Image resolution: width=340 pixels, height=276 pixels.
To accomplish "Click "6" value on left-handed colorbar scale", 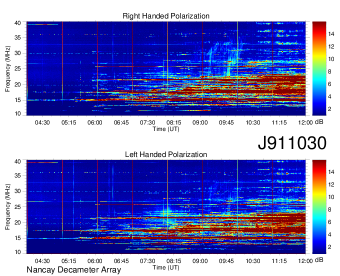I will [329, 222].
